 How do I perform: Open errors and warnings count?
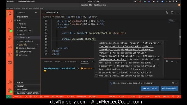33,97
